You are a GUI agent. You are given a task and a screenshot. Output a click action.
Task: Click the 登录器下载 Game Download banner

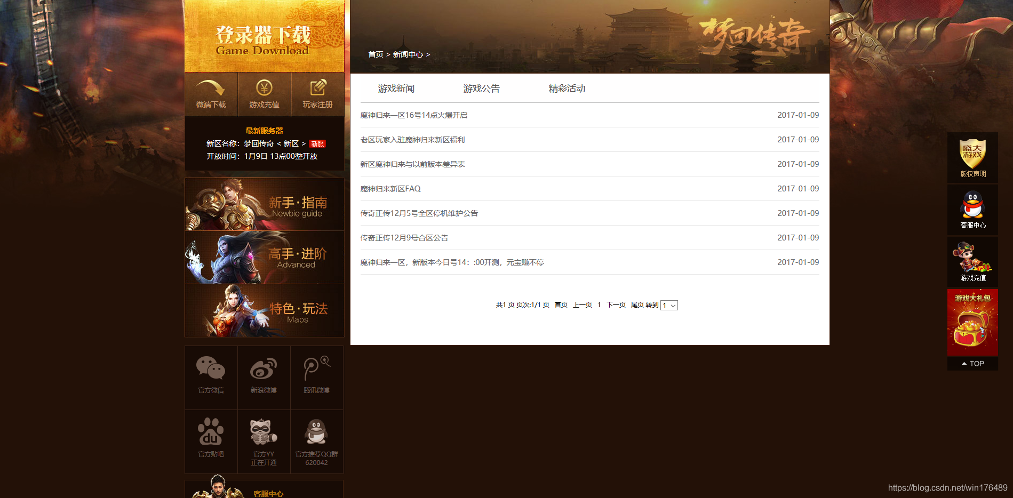[264, 36]
